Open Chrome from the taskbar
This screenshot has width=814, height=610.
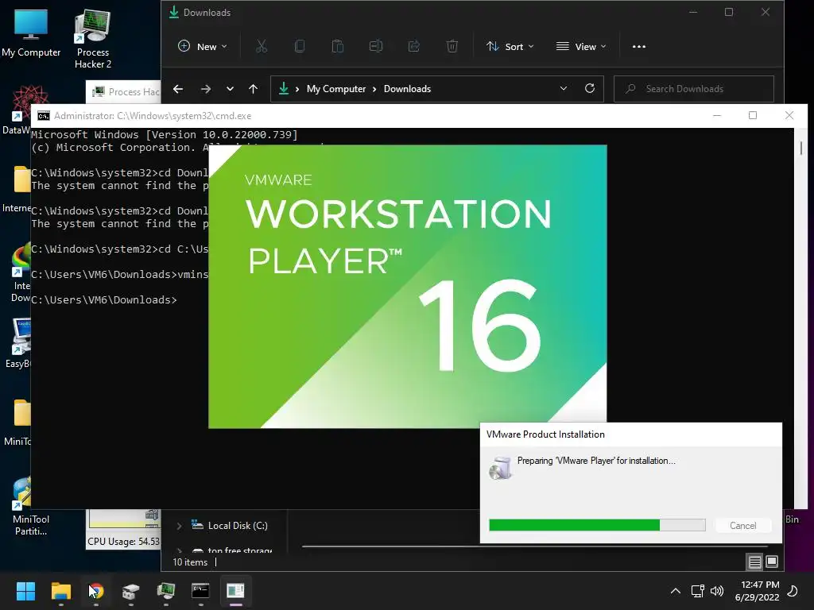(96, 591)
